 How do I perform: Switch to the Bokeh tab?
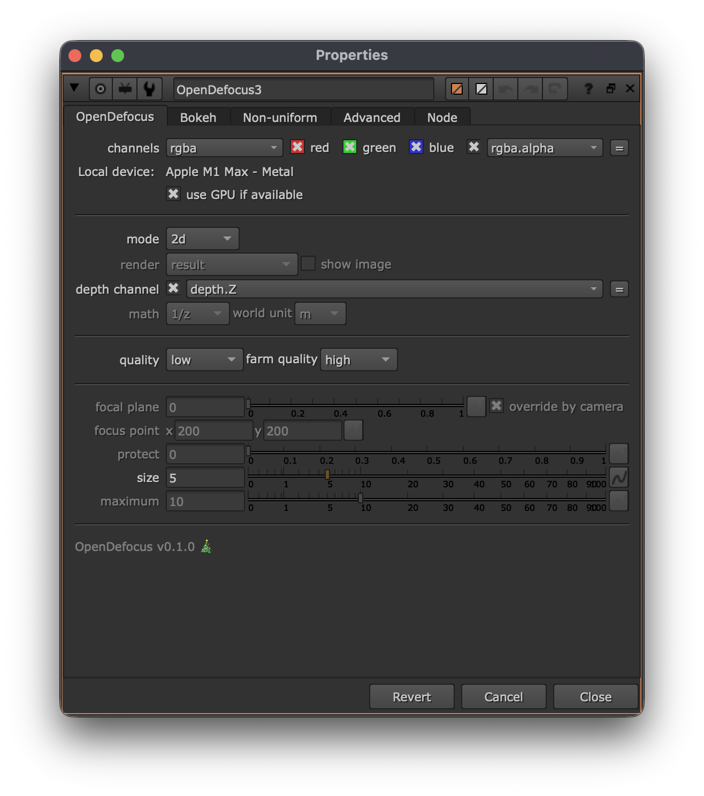pyautogui.click(x=198, y=117)
